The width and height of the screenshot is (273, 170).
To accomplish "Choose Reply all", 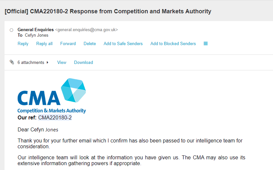I will (x=44, y=43).
